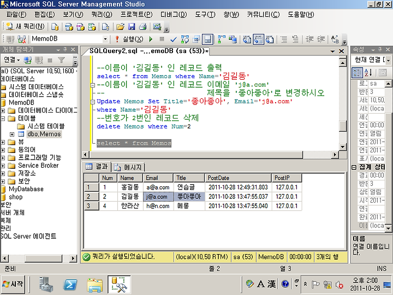
Task: Click the query editor vertical scrollbar thumb
Action: point(342,126)
